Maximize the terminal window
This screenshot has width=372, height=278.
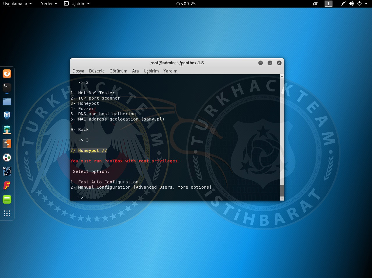pyautogui.click(x=270, y=63)
